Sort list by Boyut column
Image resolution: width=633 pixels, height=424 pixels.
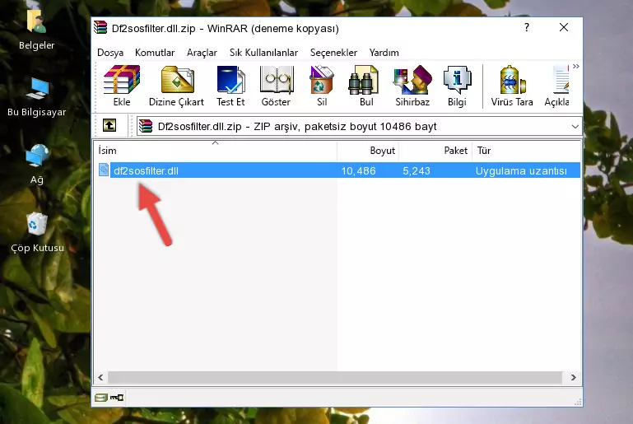tap(368, 151)
